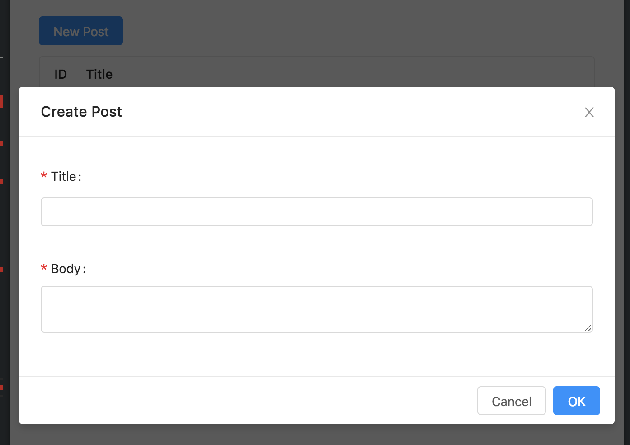The height and width of the screenshot is (445, 630).
Task: Click the resize handle of Body textarea
Action: click(588, 328)
